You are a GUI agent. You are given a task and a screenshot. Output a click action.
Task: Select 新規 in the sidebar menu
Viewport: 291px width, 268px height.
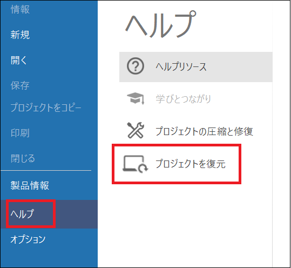tap(20, 35)
